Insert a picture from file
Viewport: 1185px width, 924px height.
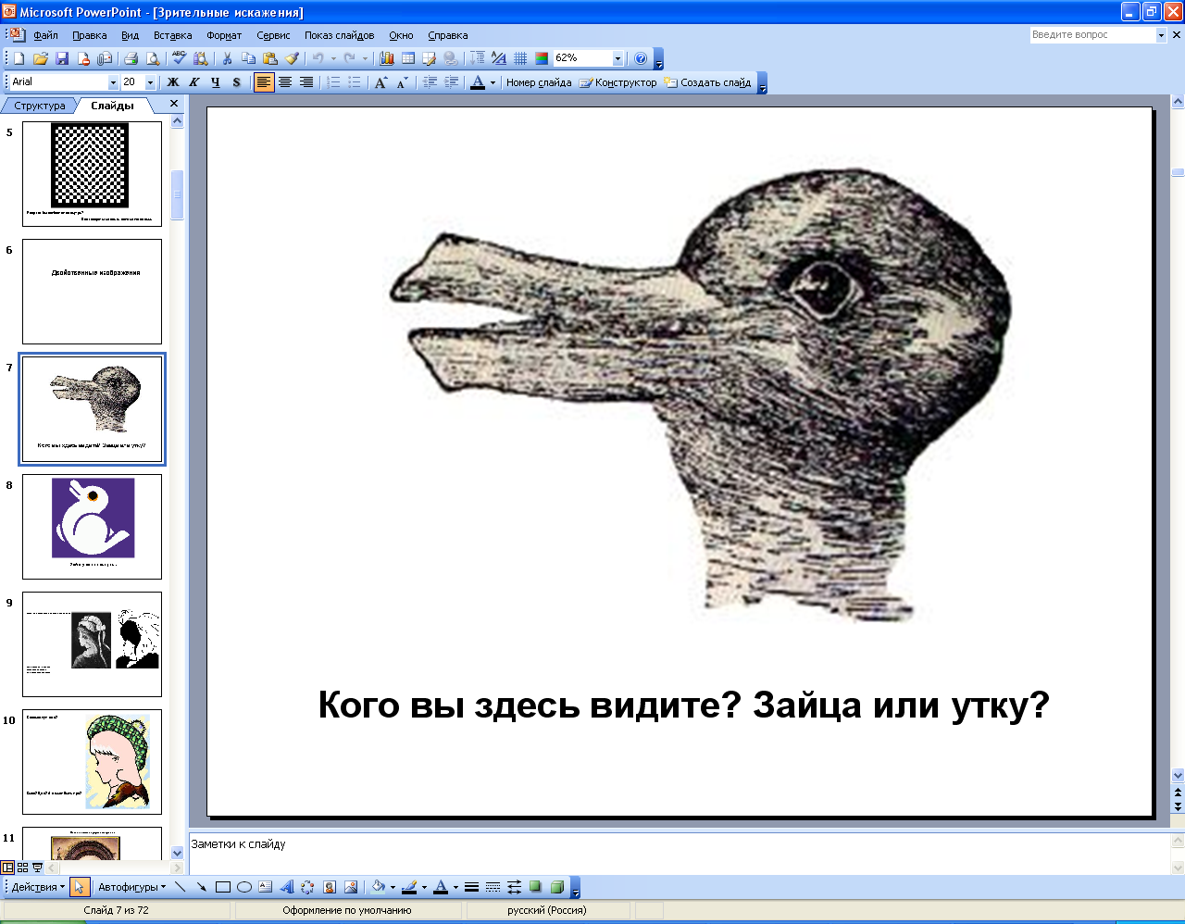click(351, 887)
